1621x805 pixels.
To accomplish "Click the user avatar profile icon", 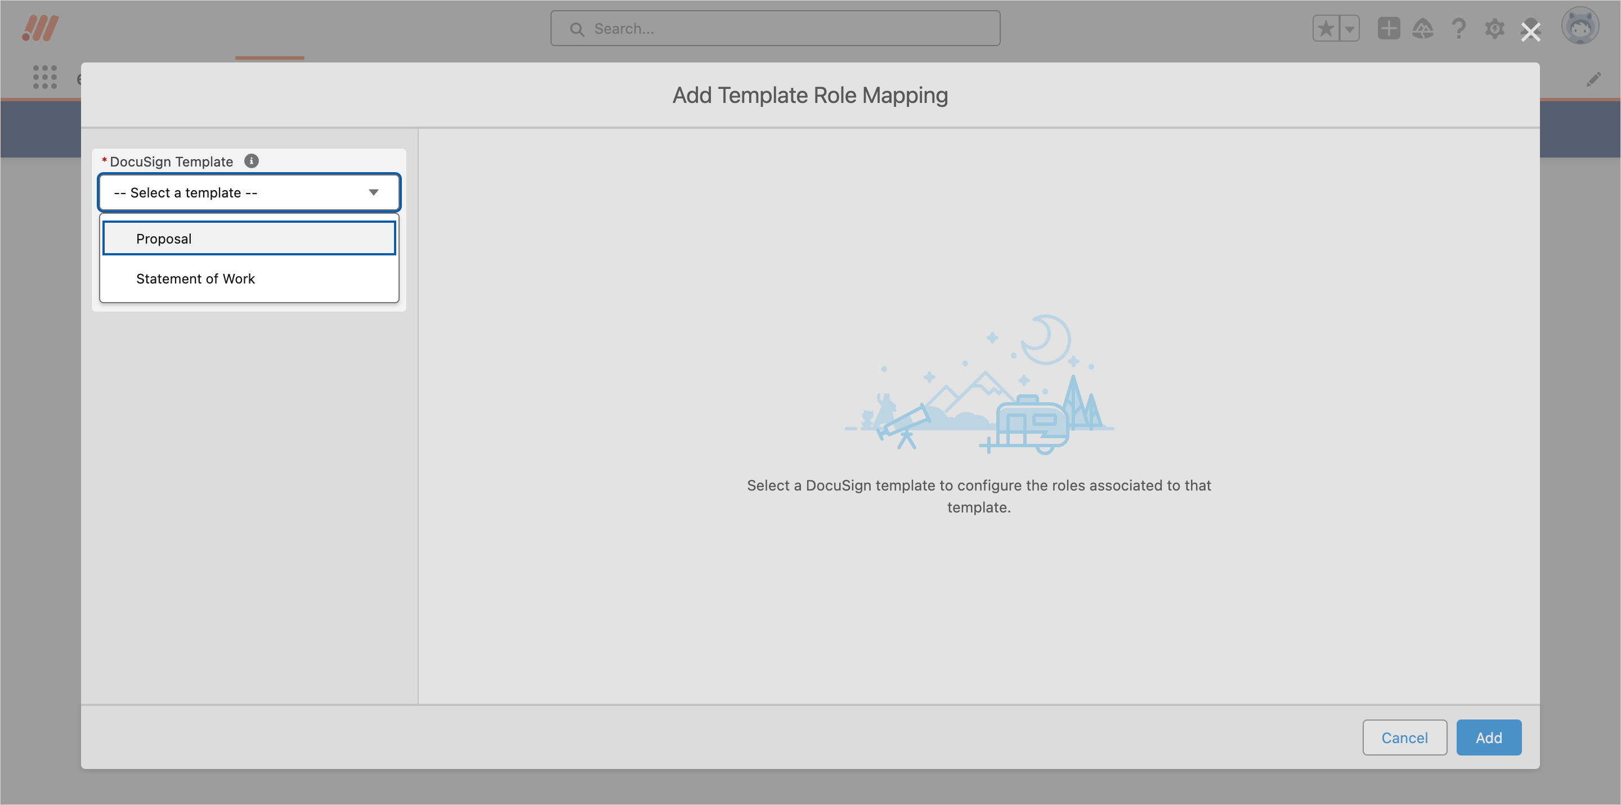I will point(1579,26).
